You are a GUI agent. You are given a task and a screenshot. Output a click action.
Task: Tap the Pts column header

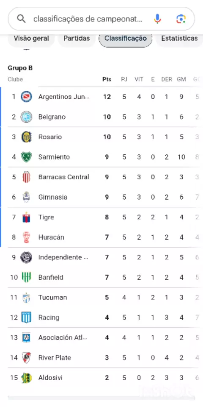pyautogui.click(x=107, y=79)
